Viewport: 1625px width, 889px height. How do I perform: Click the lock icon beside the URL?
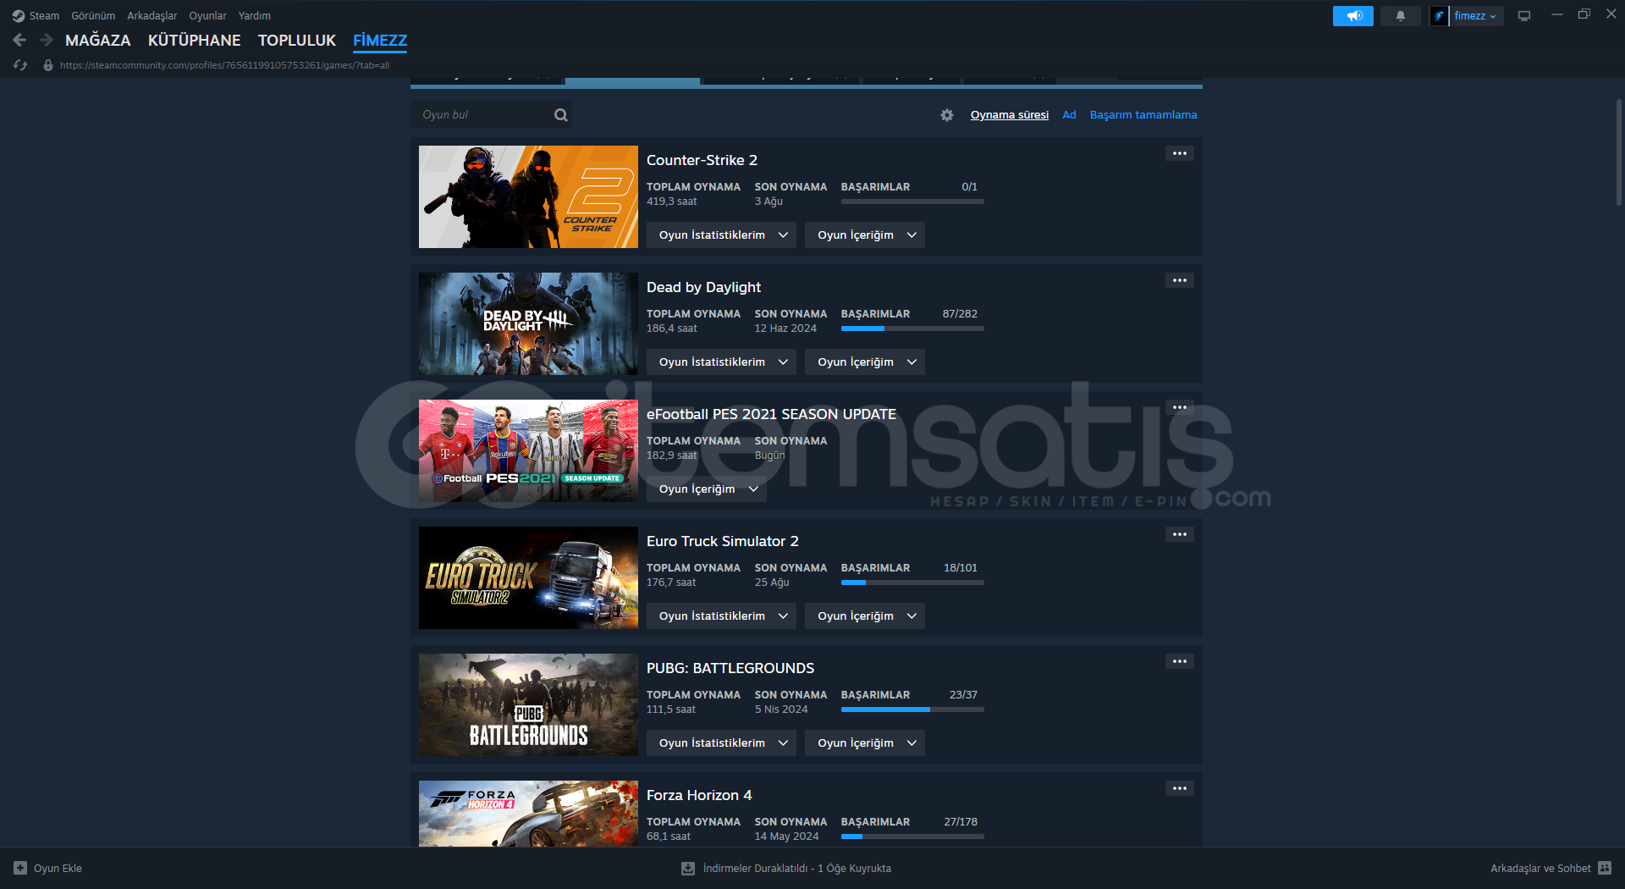point(48,65)
